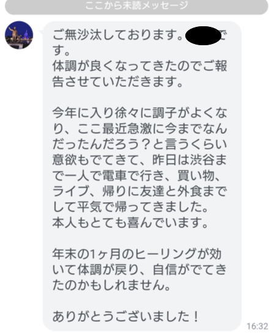
Task: Click the line starting ライブ、帰りに友達
Action: pos(139,192)
